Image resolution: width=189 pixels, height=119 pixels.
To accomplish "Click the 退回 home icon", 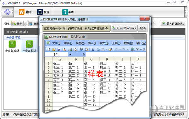I will point(21,12).
